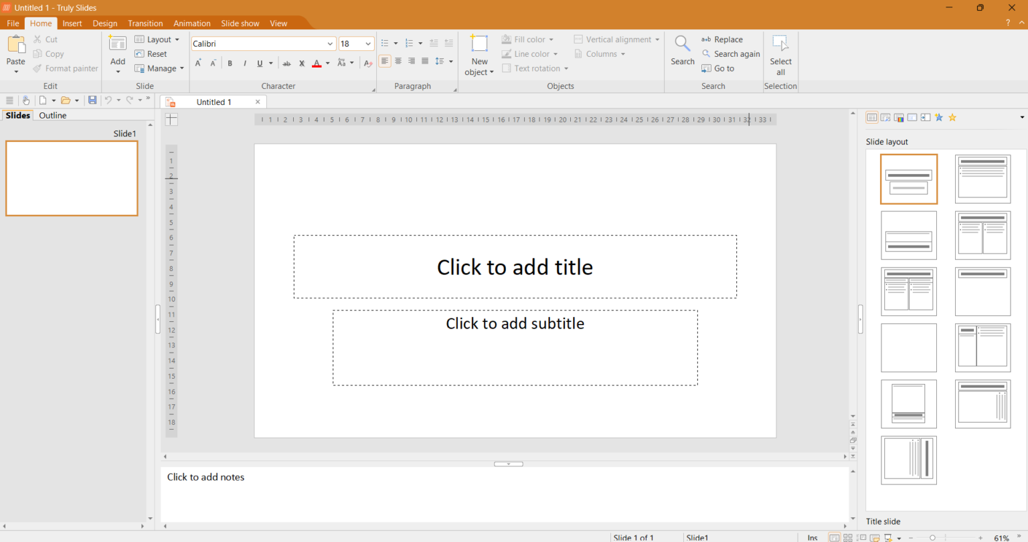Select the Slide1 thumbnail in slides panel
This screenshot has width=1028, height=542.
tap(72, 178)
